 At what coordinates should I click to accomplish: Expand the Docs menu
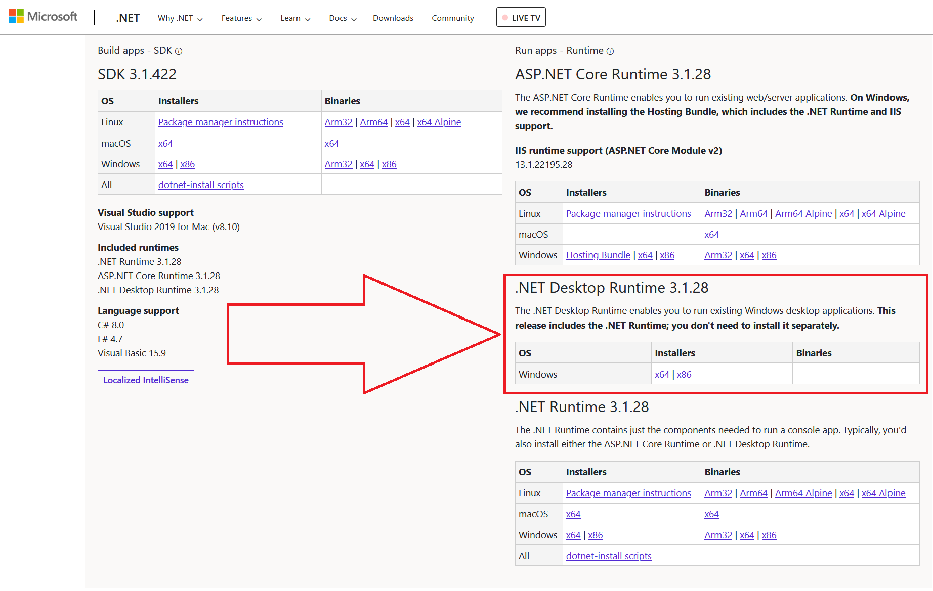pos(343,18)
